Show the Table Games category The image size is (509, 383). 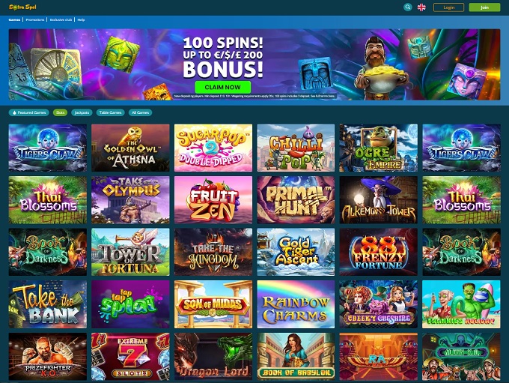[110, 112]
